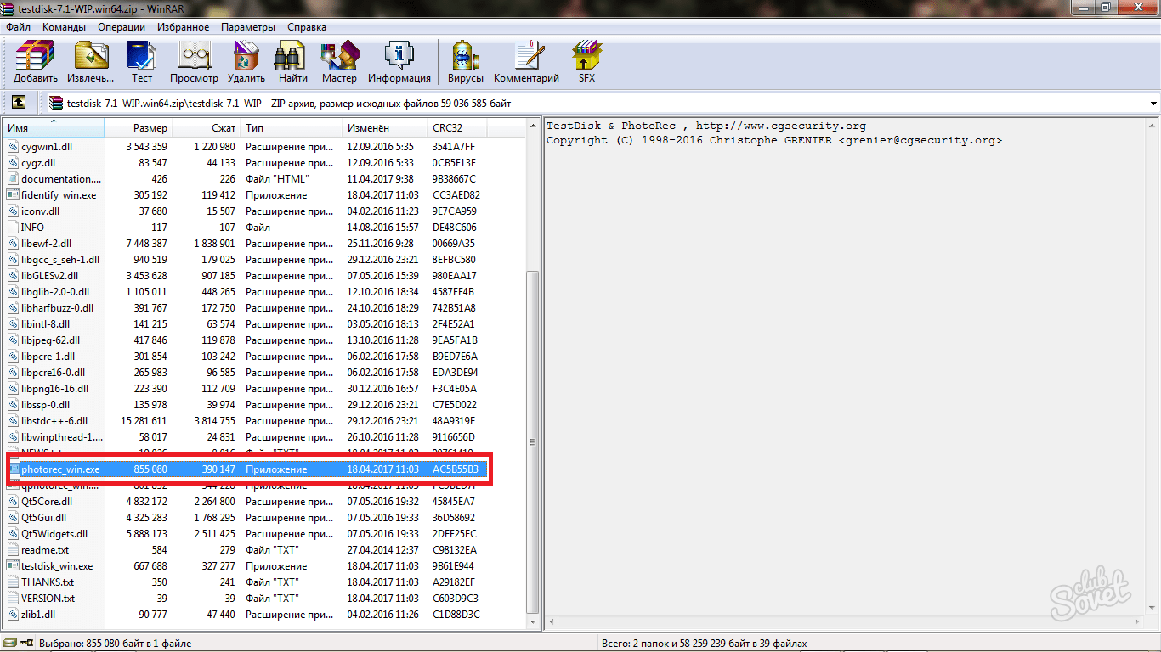Click the Всего totals status text
Viewport: 1161px width, 652px height.
pyautogui.click(x=704, y=644)
